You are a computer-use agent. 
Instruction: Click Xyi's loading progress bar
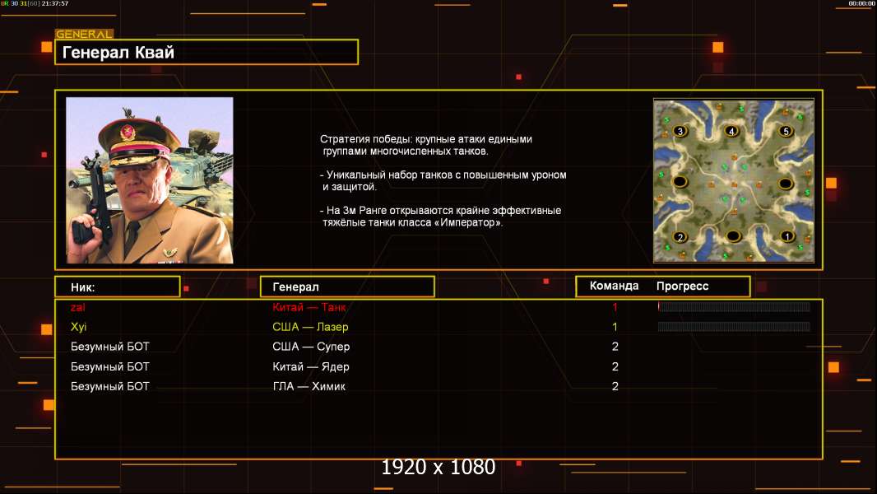734,327
